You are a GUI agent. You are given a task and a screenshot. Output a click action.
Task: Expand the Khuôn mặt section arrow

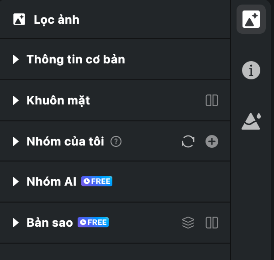pos(16,100)
